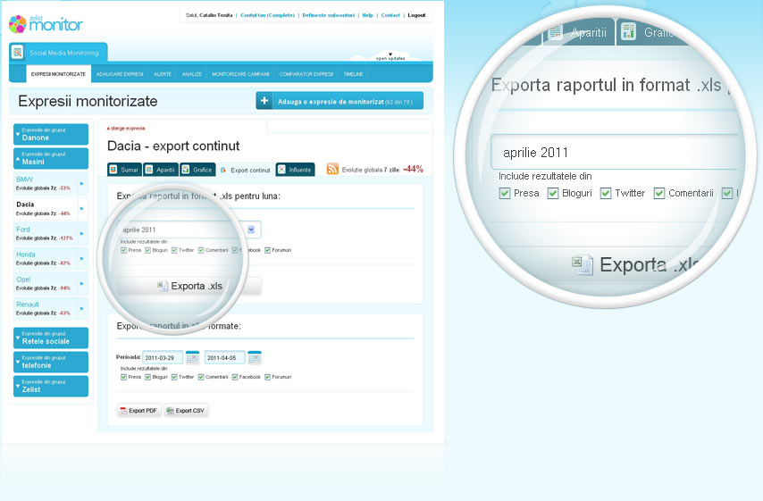763x501 pixels.
Task: Click the Sumar tab icon on the main page
Action: point(113,170)
